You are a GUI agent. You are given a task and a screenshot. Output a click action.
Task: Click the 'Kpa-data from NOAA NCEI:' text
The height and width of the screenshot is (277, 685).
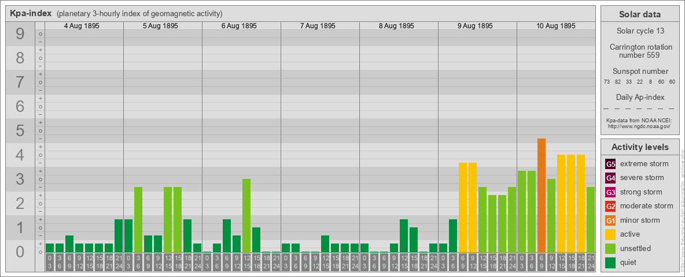tap(639, 121)
